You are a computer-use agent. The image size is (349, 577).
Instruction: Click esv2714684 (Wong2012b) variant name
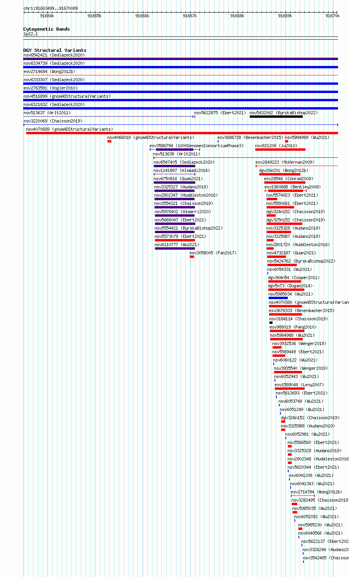click(49, 72)
